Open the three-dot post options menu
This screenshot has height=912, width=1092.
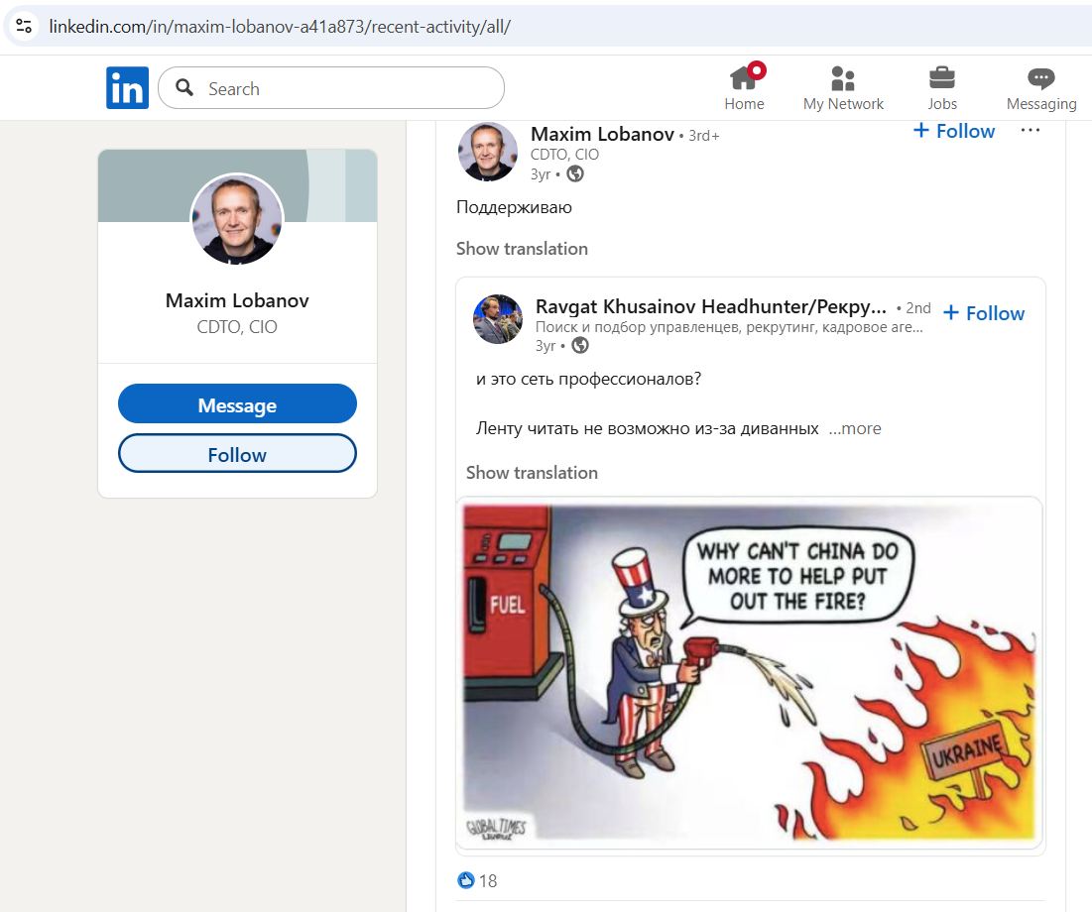click(x=1031, y=131)
